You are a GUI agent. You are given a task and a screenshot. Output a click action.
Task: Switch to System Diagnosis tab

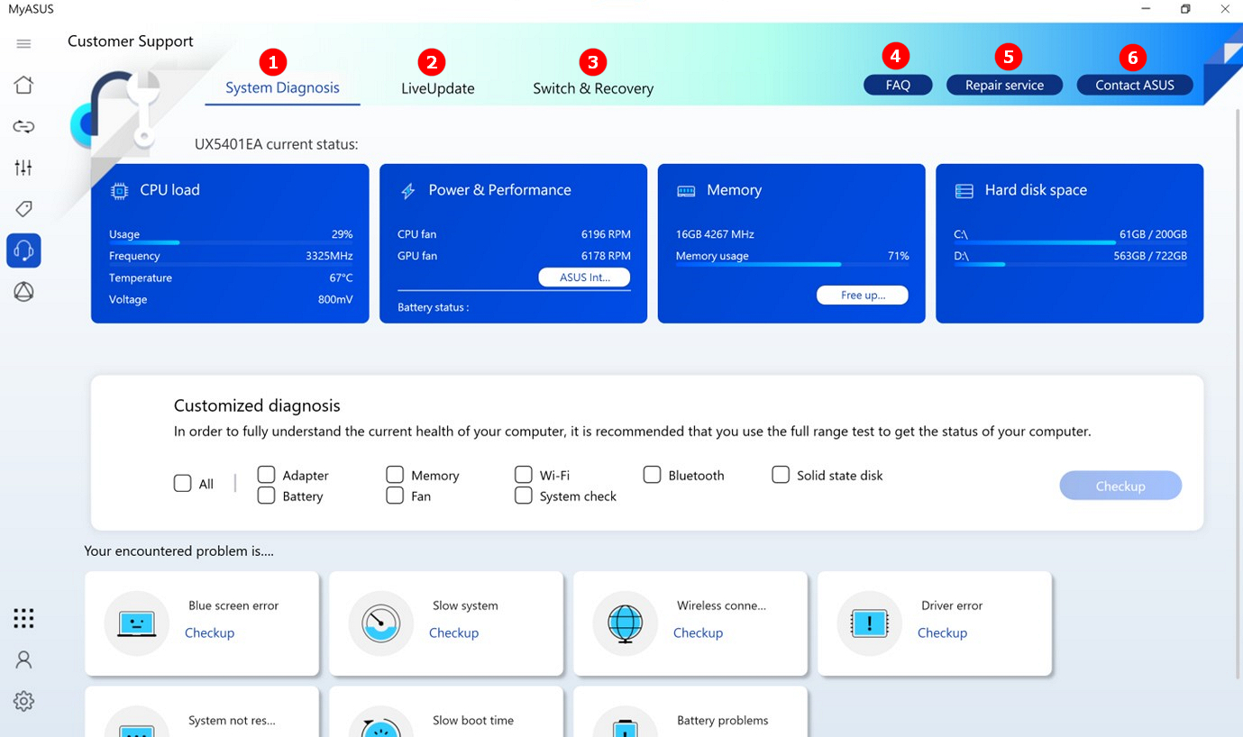(x=282, y=88)
